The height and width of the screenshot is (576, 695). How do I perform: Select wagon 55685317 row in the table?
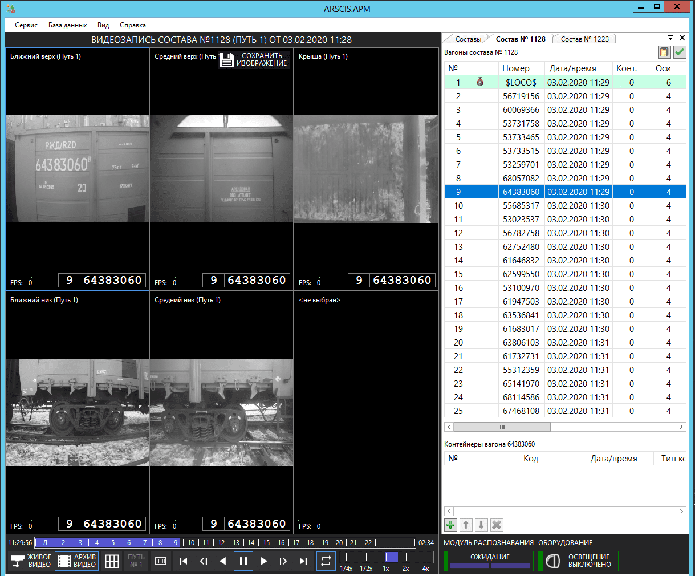[521, 206]
